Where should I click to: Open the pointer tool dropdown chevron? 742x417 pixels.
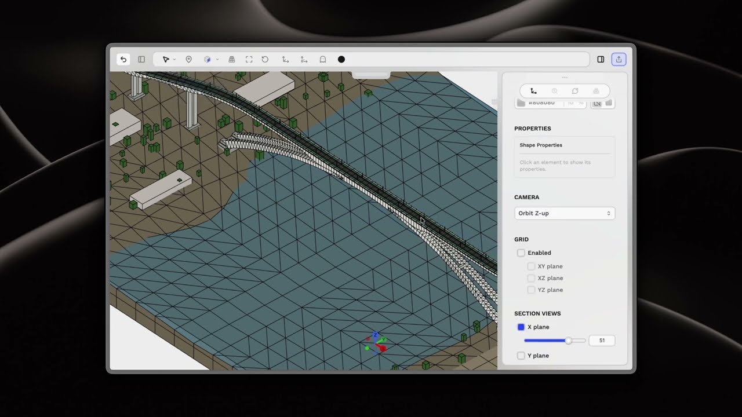pyautogui.click(x=174, y=60)
